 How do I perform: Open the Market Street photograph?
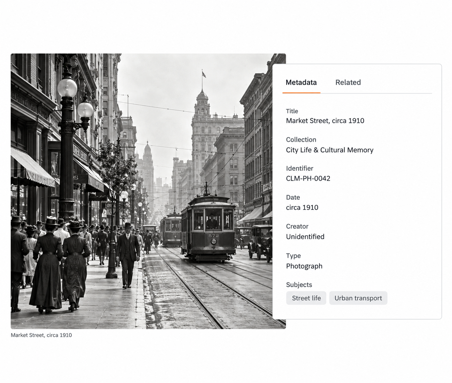(148, 191)
